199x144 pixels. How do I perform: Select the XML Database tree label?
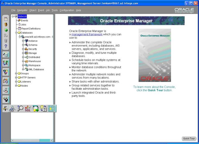click(x=36, y=70)
